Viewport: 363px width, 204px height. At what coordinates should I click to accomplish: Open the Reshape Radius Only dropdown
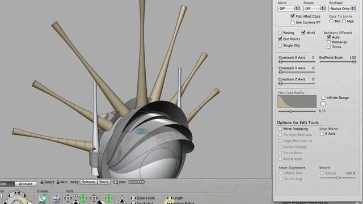pyautogui.click(x=342, y=8)
